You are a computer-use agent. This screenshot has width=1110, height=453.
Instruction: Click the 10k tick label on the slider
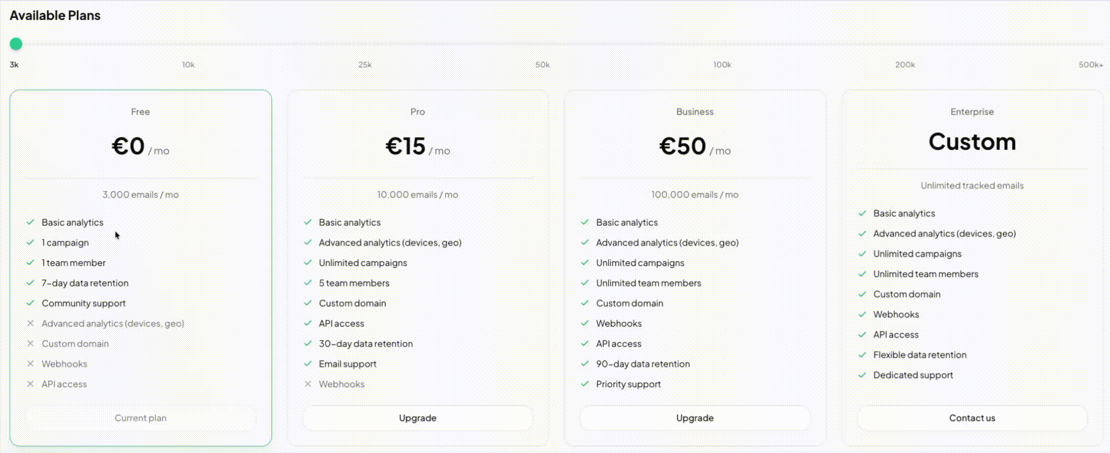pos(188,64)
